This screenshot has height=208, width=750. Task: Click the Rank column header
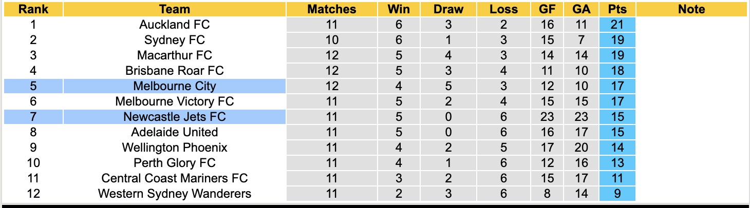pos(33,9)
